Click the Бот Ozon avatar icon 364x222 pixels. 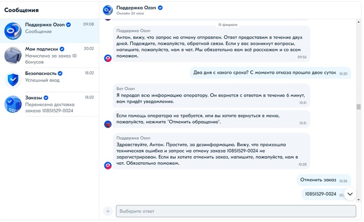[x=108, y=124]
